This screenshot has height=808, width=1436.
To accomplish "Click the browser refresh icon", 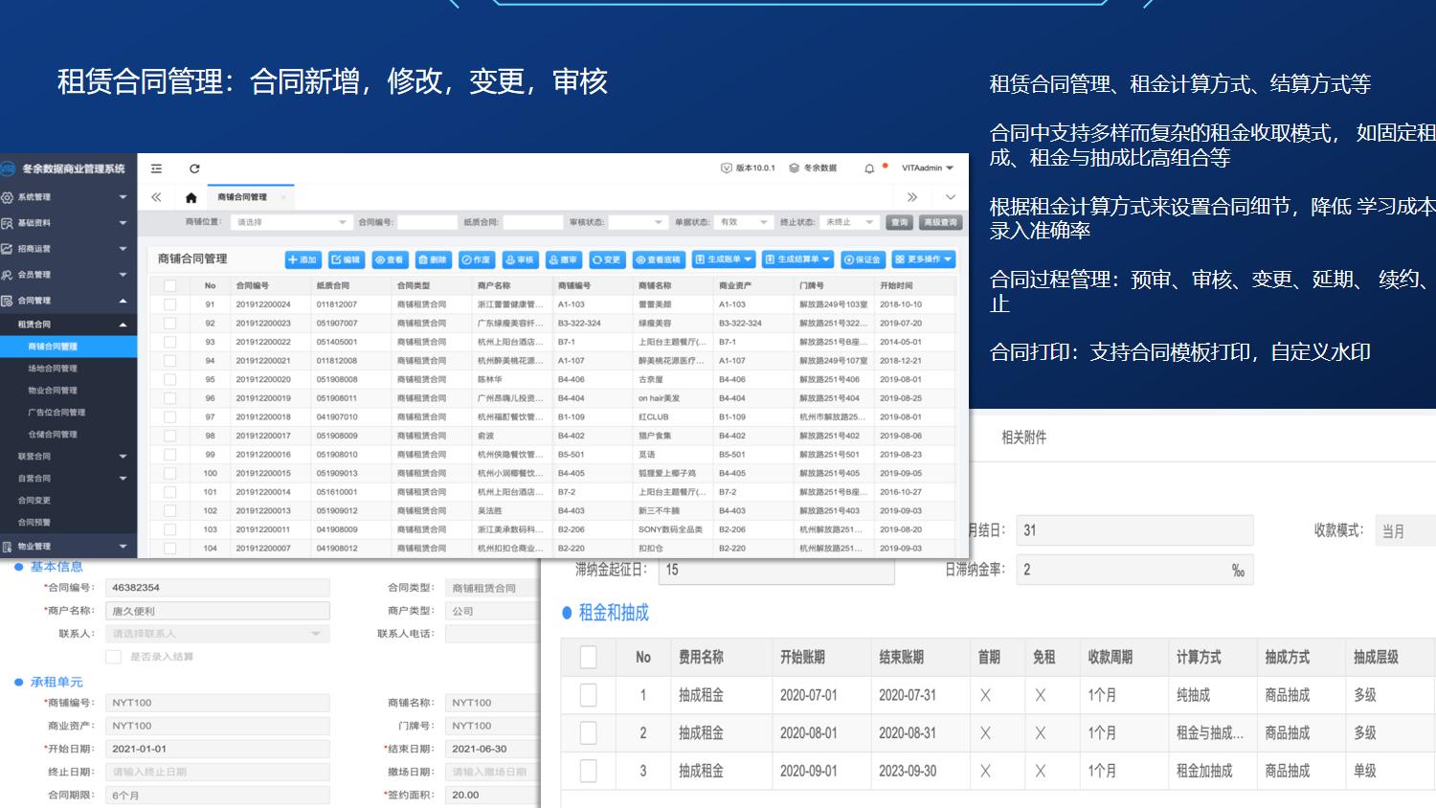I will [194, 168].
